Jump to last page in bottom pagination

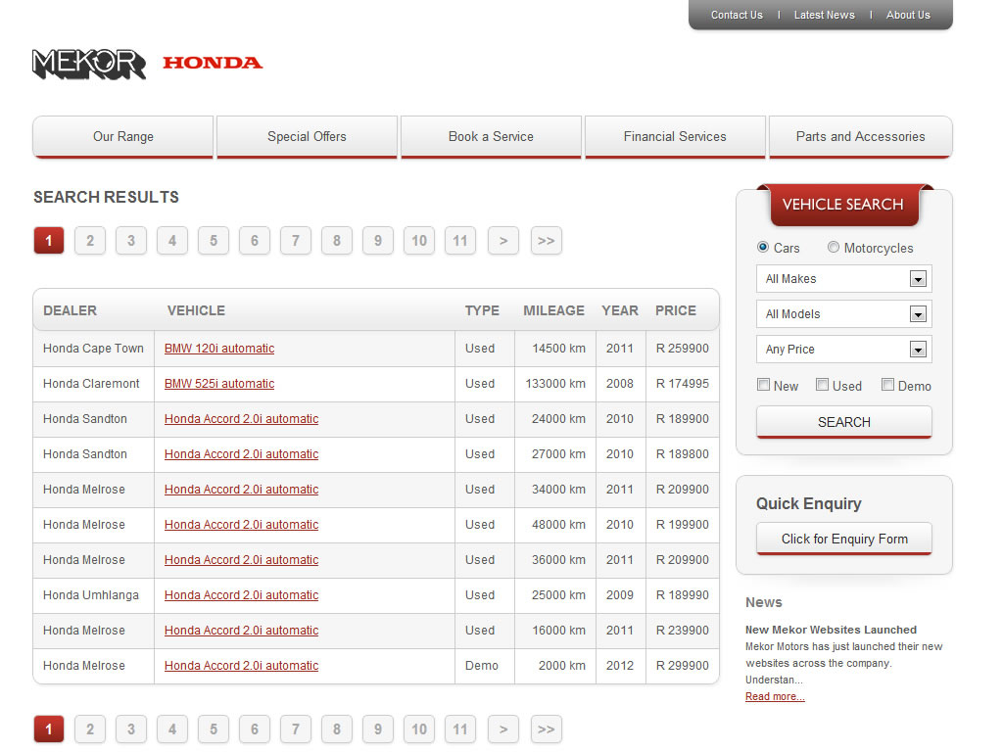click(546, 728)
